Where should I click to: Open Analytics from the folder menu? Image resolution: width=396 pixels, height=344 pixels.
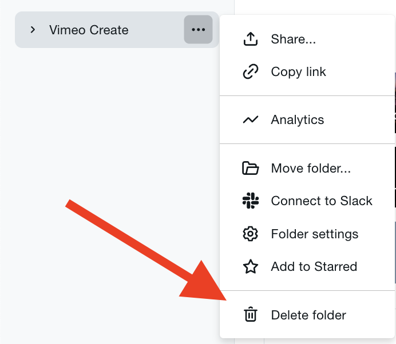297,120
